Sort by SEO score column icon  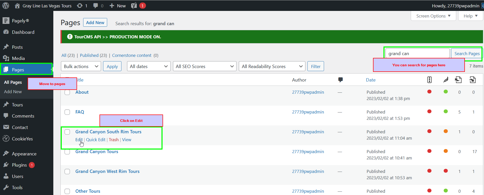pyautogui.click(x=429, y=80)
